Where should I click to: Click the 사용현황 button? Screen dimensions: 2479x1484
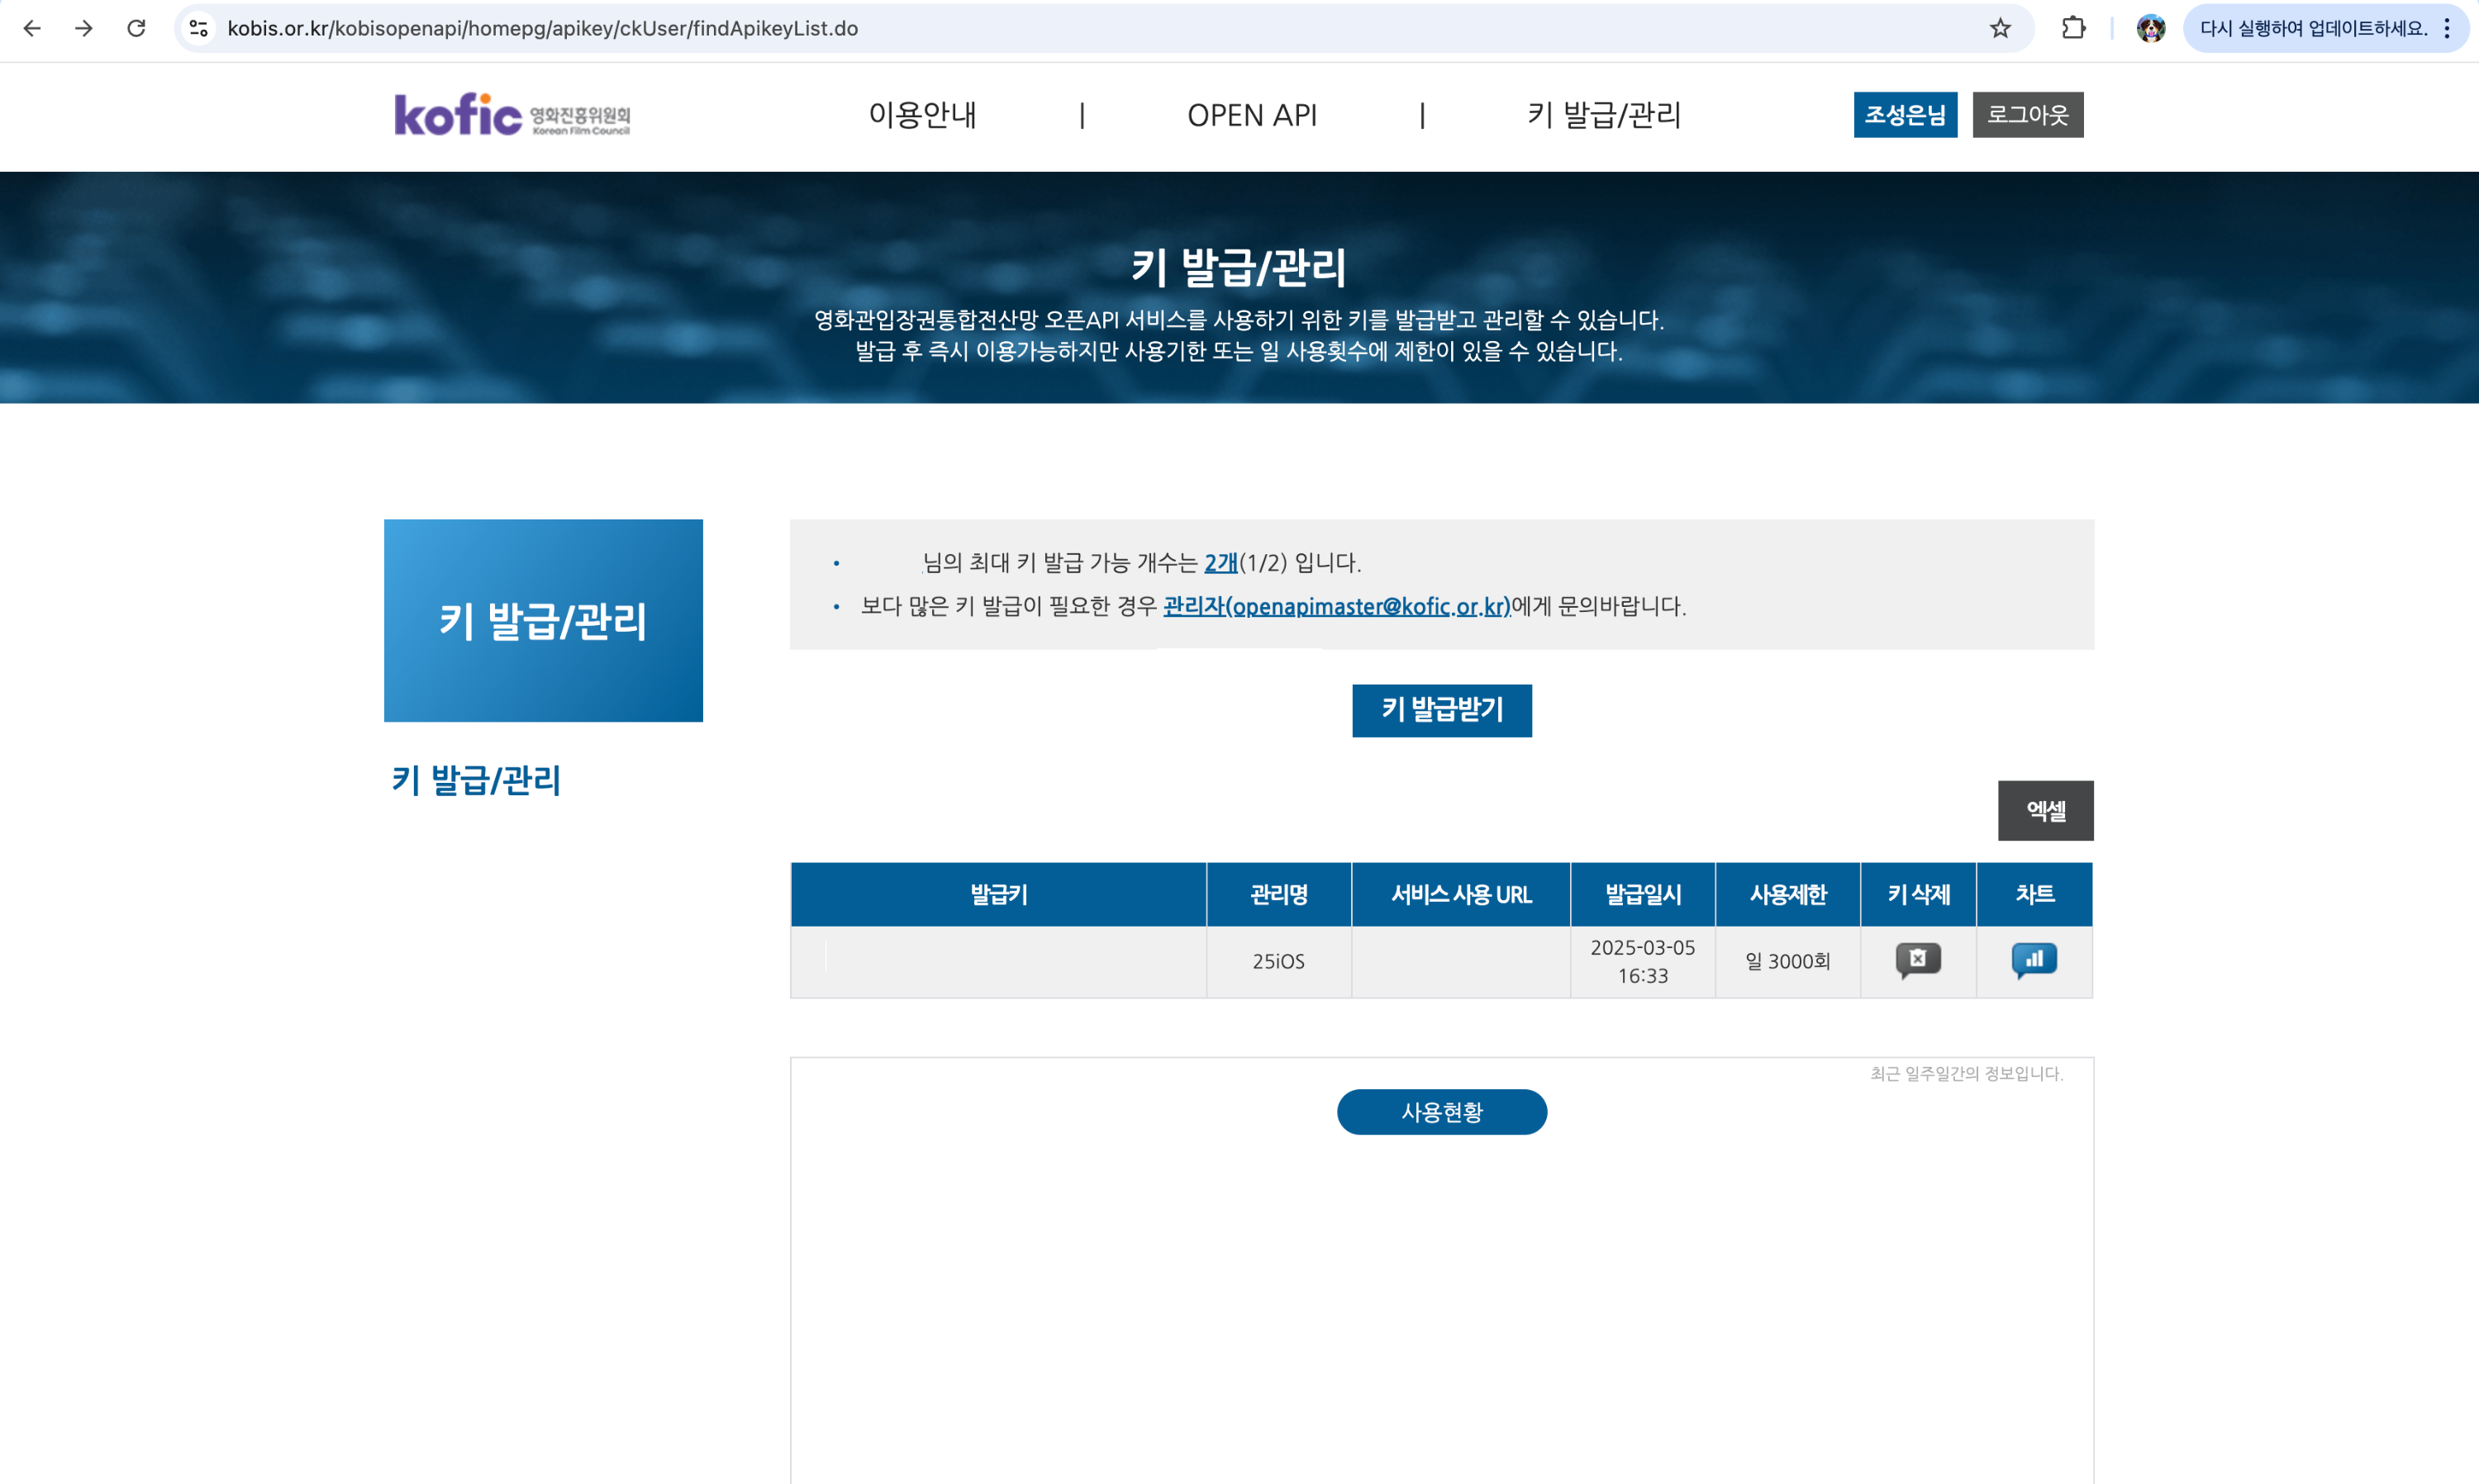click(x=1442, y=1112)
